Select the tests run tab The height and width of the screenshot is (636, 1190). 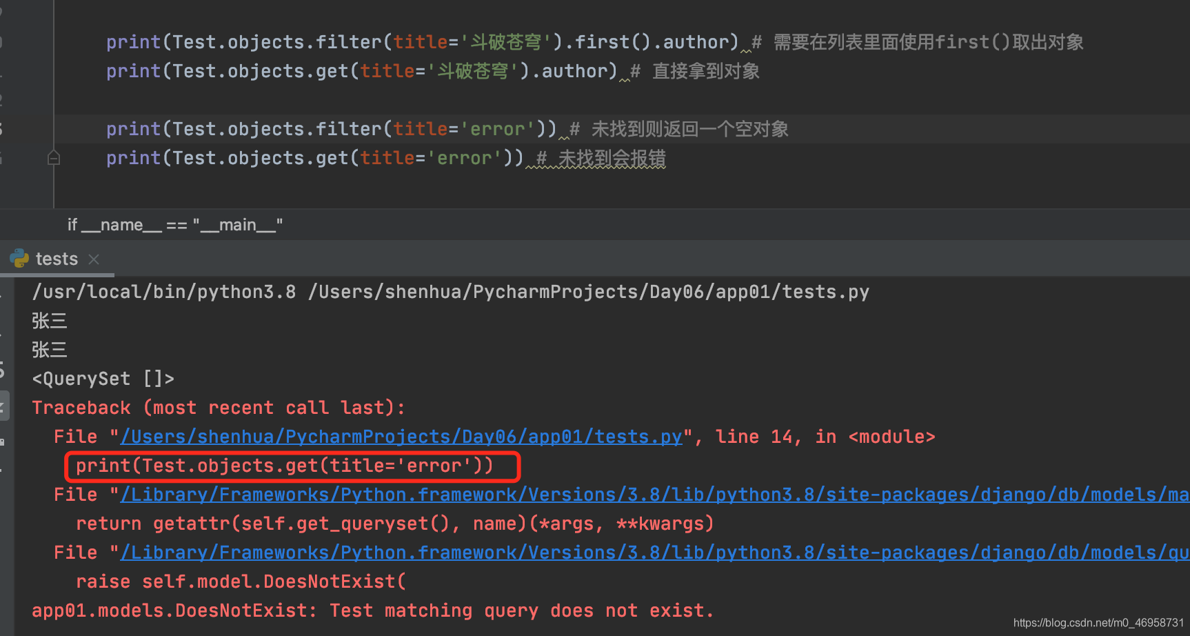57,259
